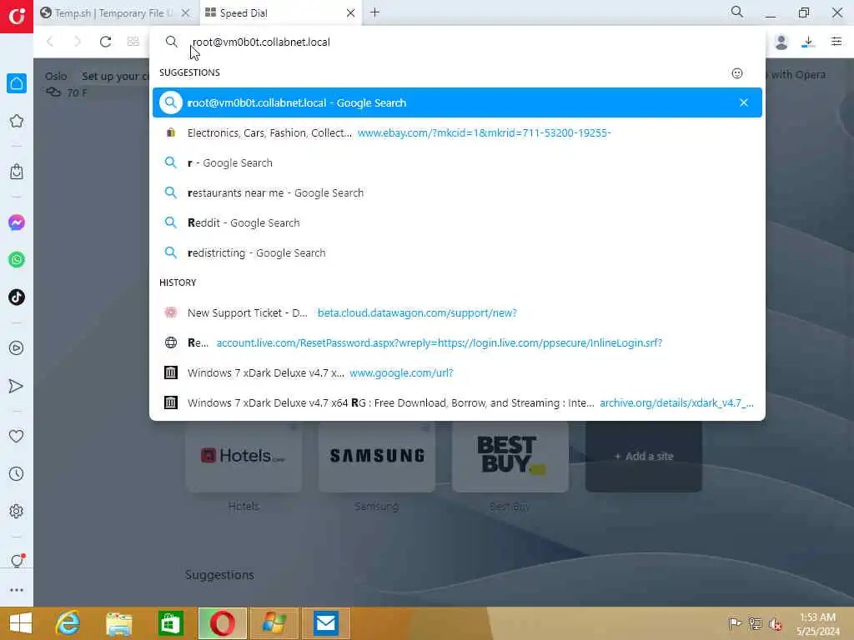Select the 'Reddit' search suggestion
Screen dimensions: 854x640
(457, 222)
